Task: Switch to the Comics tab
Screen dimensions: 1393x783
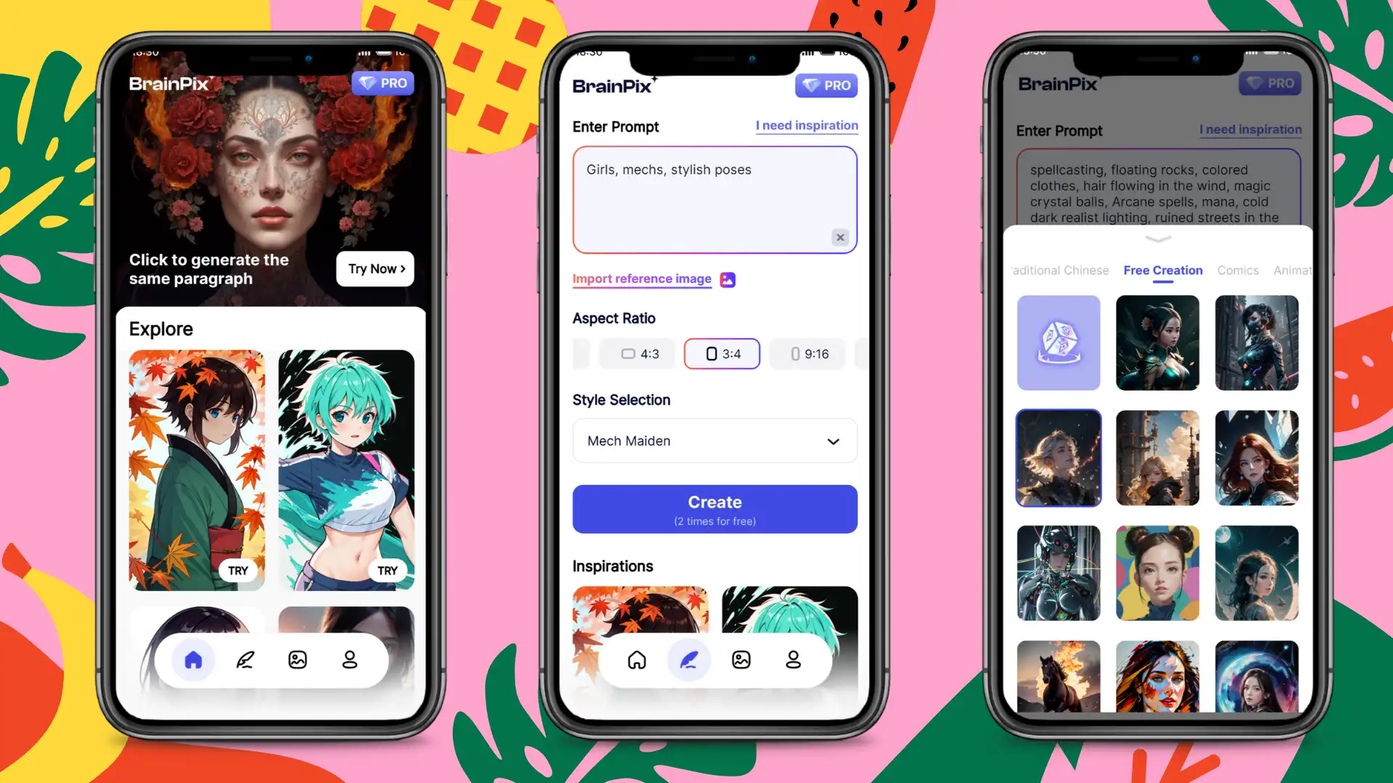Action: click(1238, 270)
